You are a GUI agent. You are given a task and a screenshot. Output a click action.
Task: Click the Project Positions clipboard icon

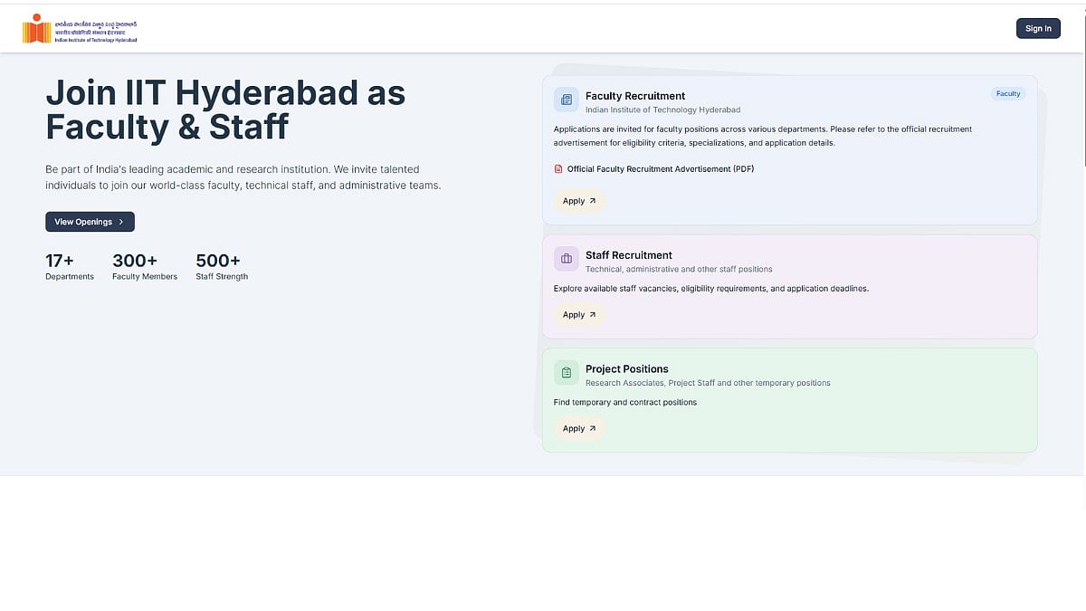pyautogui.click(x=567, y=372)
